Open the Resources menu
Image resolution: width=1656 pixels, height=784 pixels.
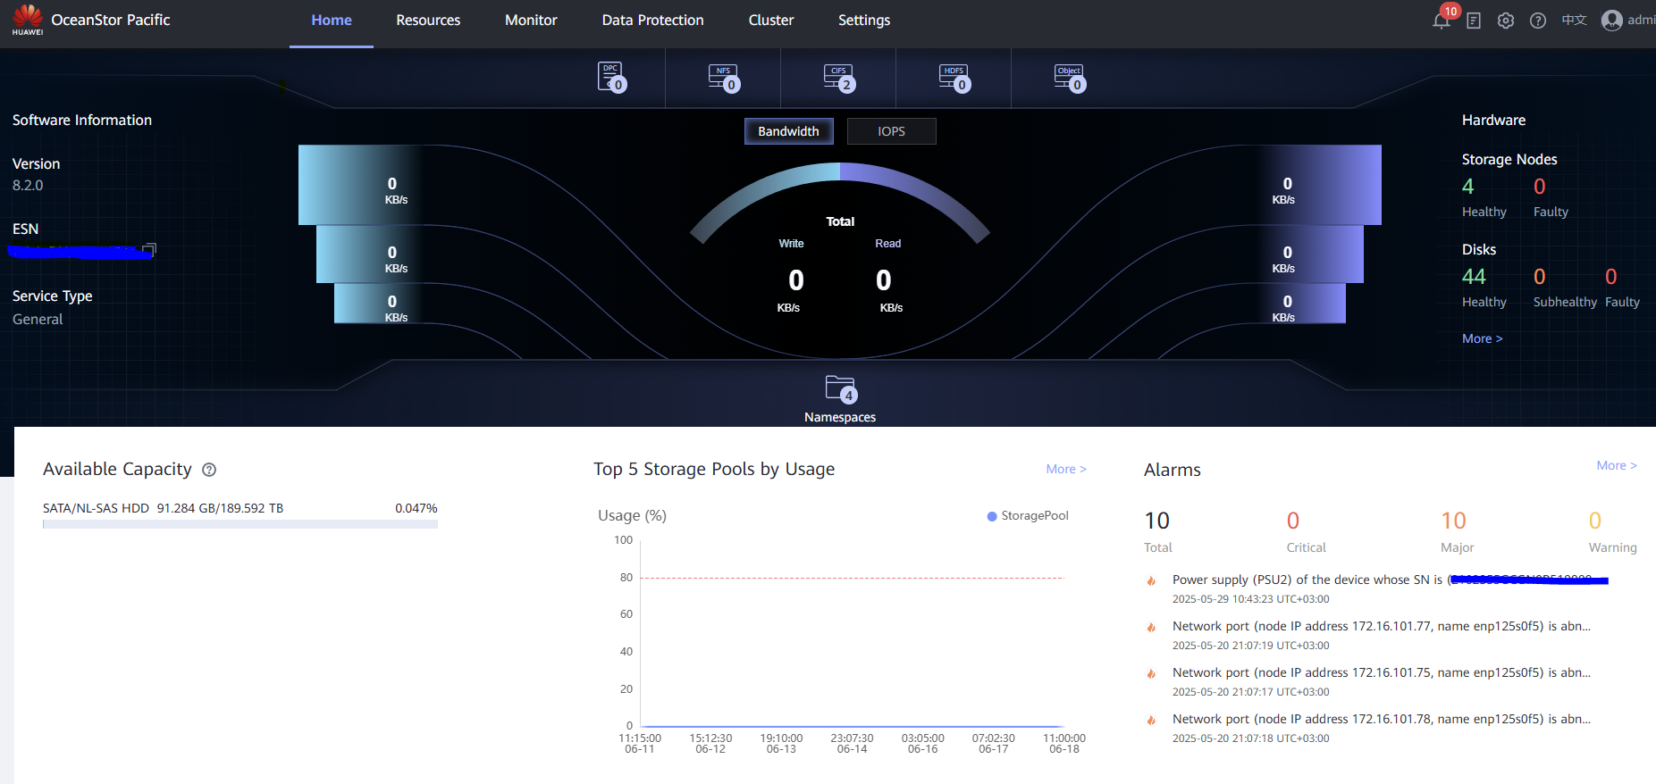pyautogui.click(x=428, y=20)
